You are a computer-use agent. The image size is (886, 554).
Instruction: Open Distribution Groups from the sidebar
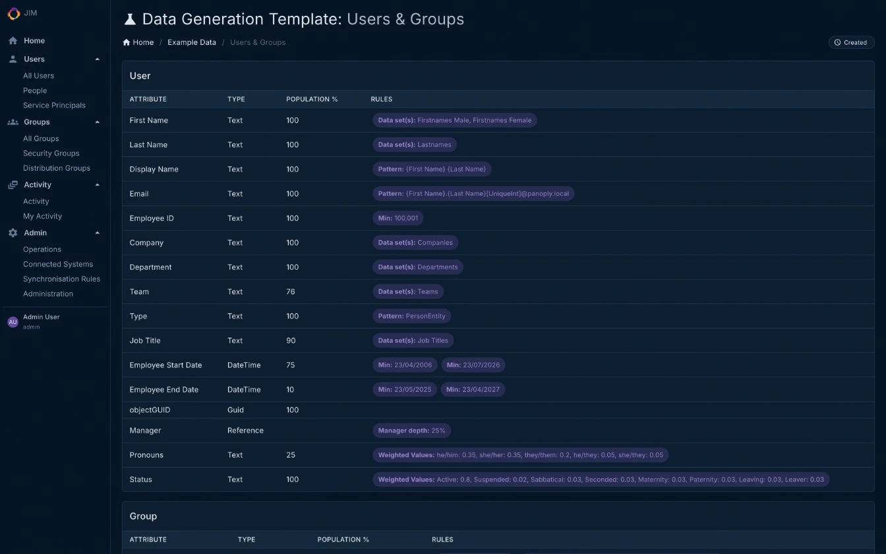click(x=57, y=168)
